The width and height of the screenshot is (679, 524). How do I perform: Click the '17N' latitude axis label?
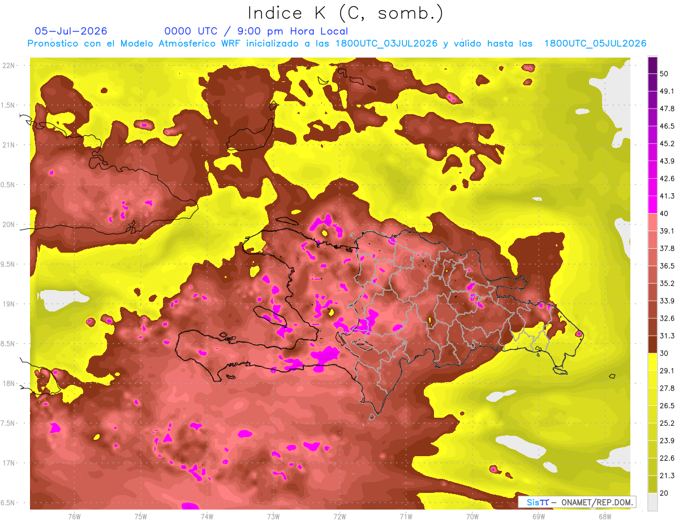[8, 464]
